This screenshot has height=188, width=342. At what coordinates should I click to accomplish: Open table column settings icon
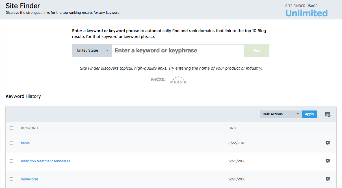coord(328,114)
